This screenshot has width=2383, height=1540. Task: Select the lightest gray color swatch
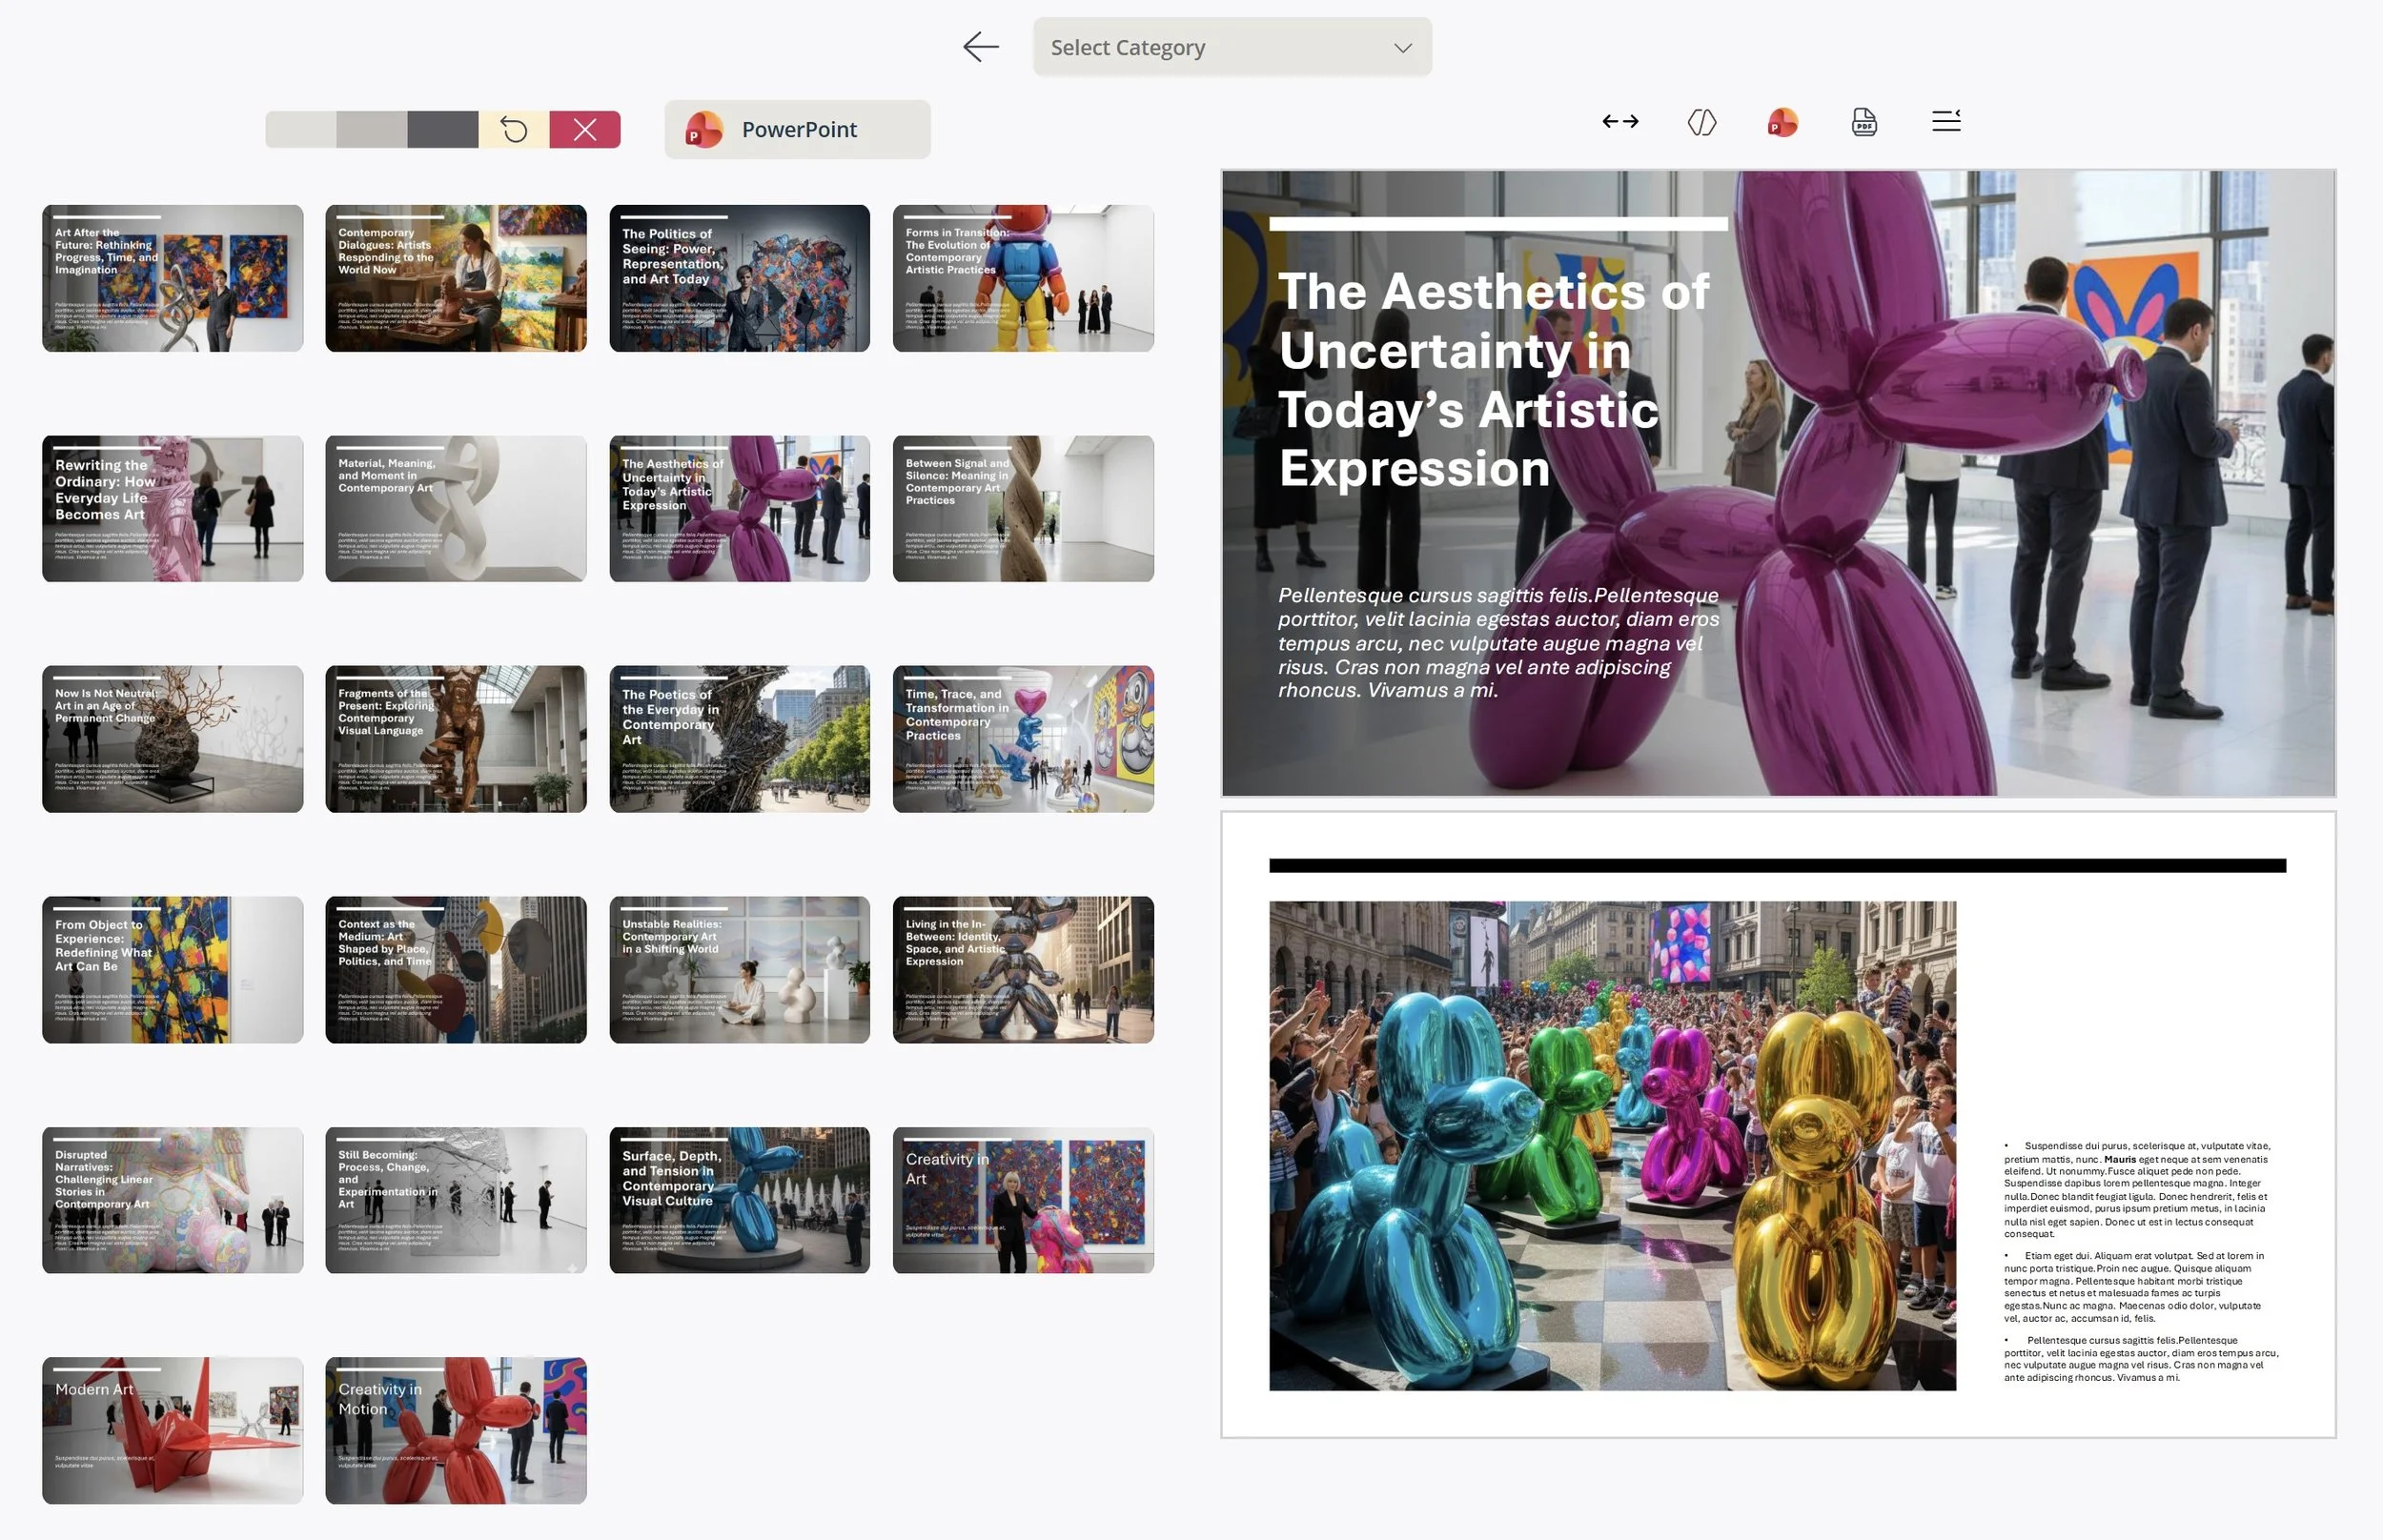pyautogui.click(x=300, y=129)
